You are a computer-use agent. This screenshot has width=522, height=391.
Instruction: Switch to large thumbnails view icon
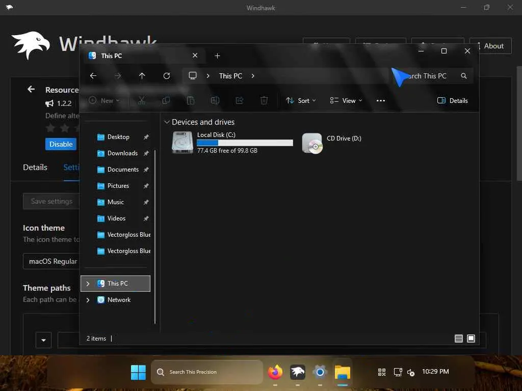point(471,339)
